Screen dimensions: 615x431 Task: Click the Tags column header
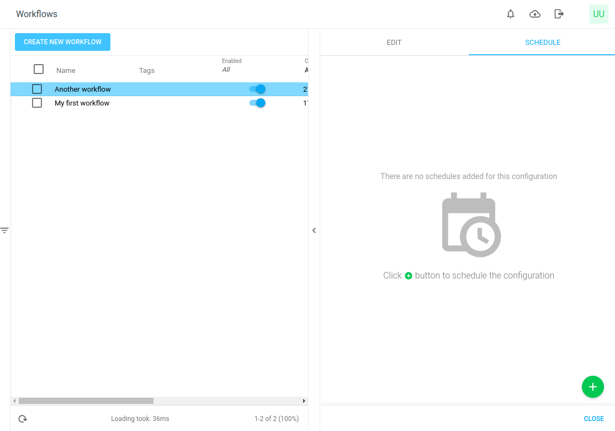147,70
